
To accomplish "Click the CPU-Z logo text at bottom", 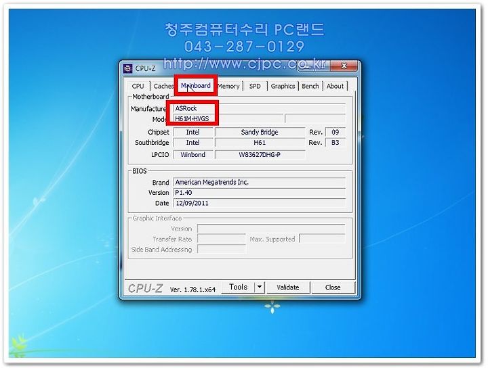I will [x=145, y=288].
